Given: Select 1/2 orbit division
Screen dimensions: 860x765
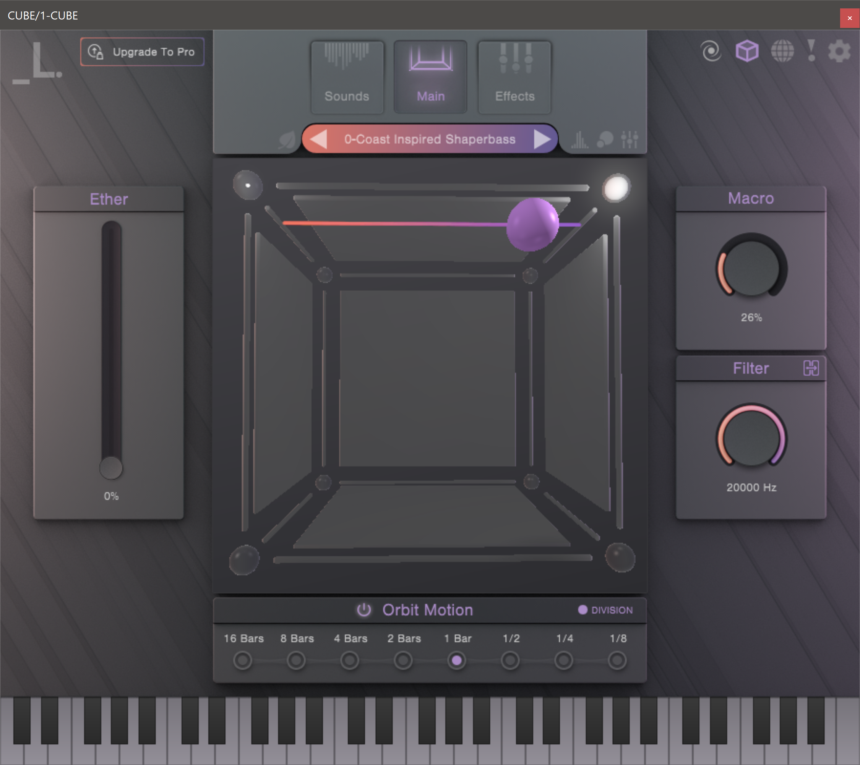Looking at the screenshot, I should tap(510, 660).
